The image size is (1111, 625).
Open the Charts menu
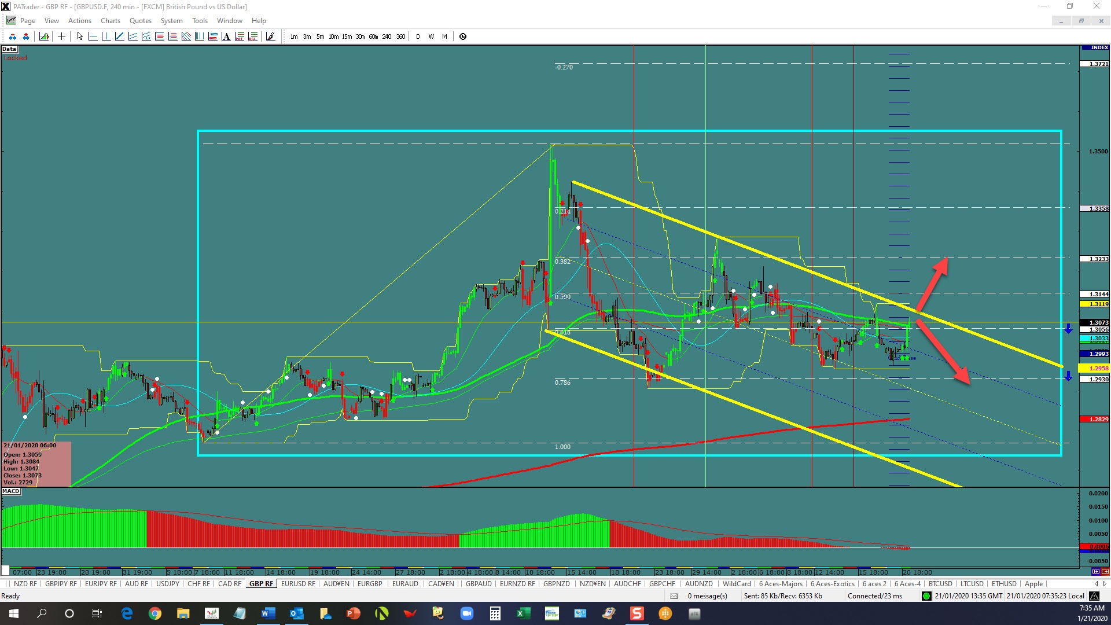(110, 21)
